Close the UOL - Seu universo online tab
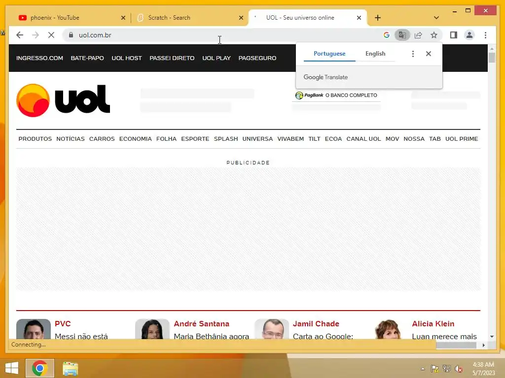Screen dimensions: 505x378 coord(359,18)
